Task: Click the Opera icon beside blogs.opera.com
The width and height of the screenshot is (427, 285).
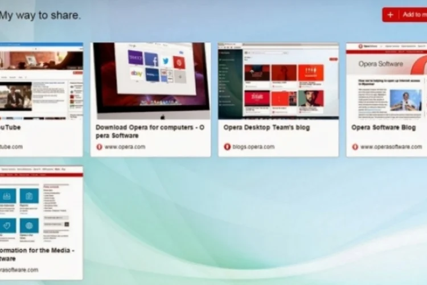Action: 227,146
